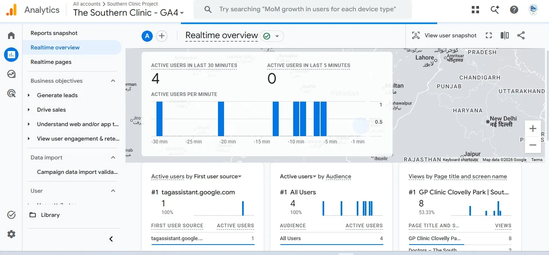The width and height of the screenshot is (549, 255).
Task: Open the Active users metric dropdown in Audience card
Action: tap(298, 176)
